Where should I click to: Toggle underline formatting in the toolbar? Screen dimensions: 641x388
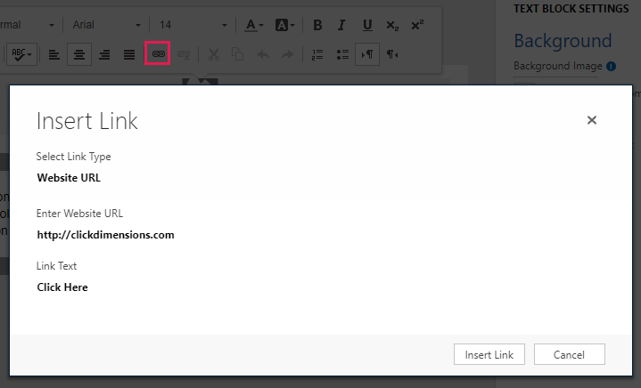tap(367, 25)
